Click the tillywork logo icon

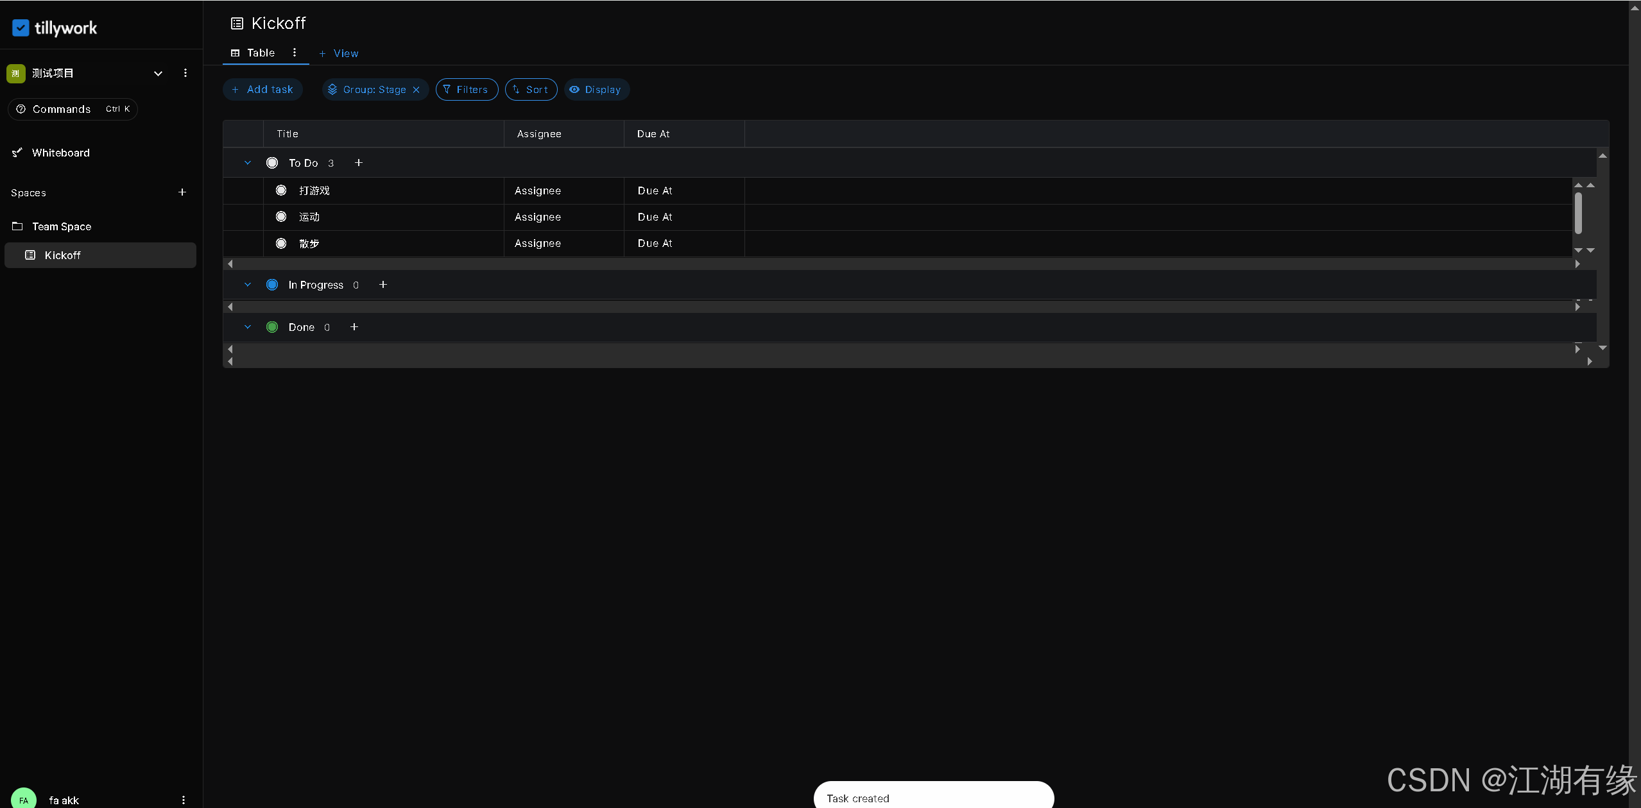21,28
